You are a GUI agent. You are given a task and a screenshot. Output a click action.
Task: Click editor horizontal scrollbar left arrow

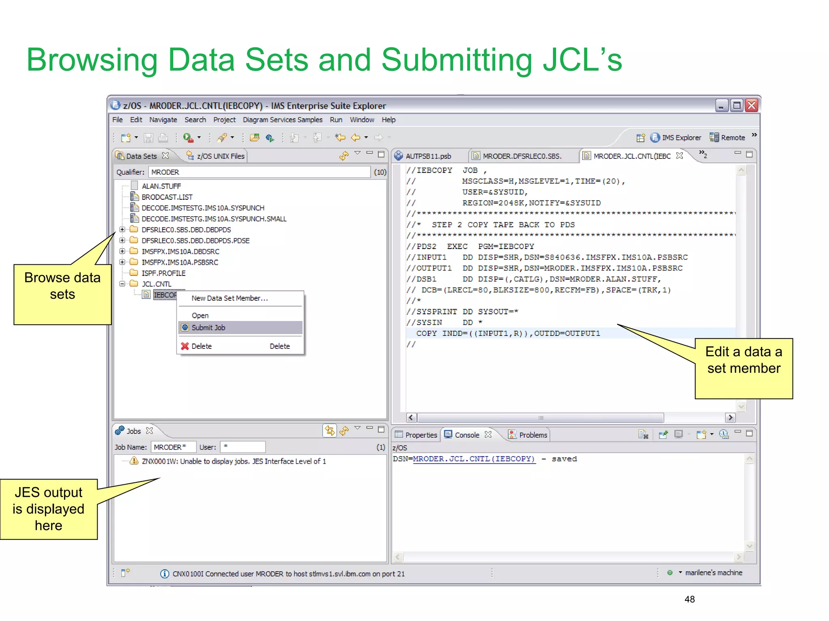(x=411, y=418)
